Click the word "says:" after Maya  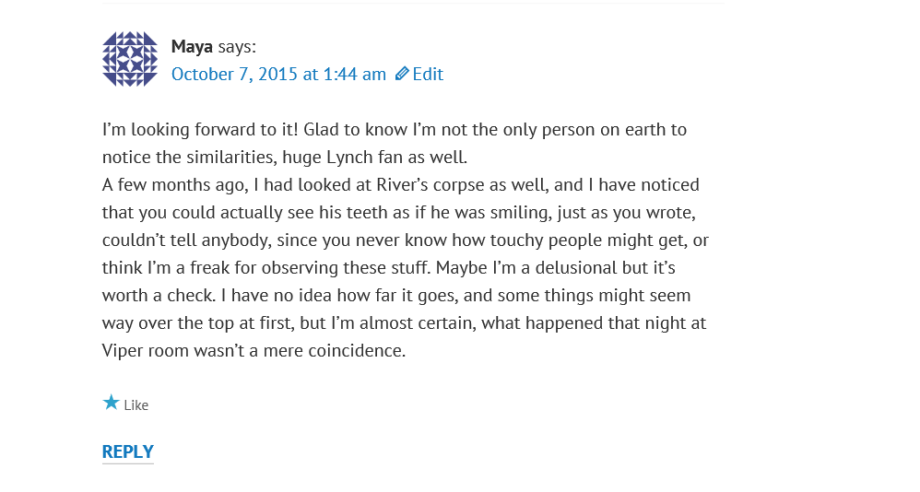(237, 46)
